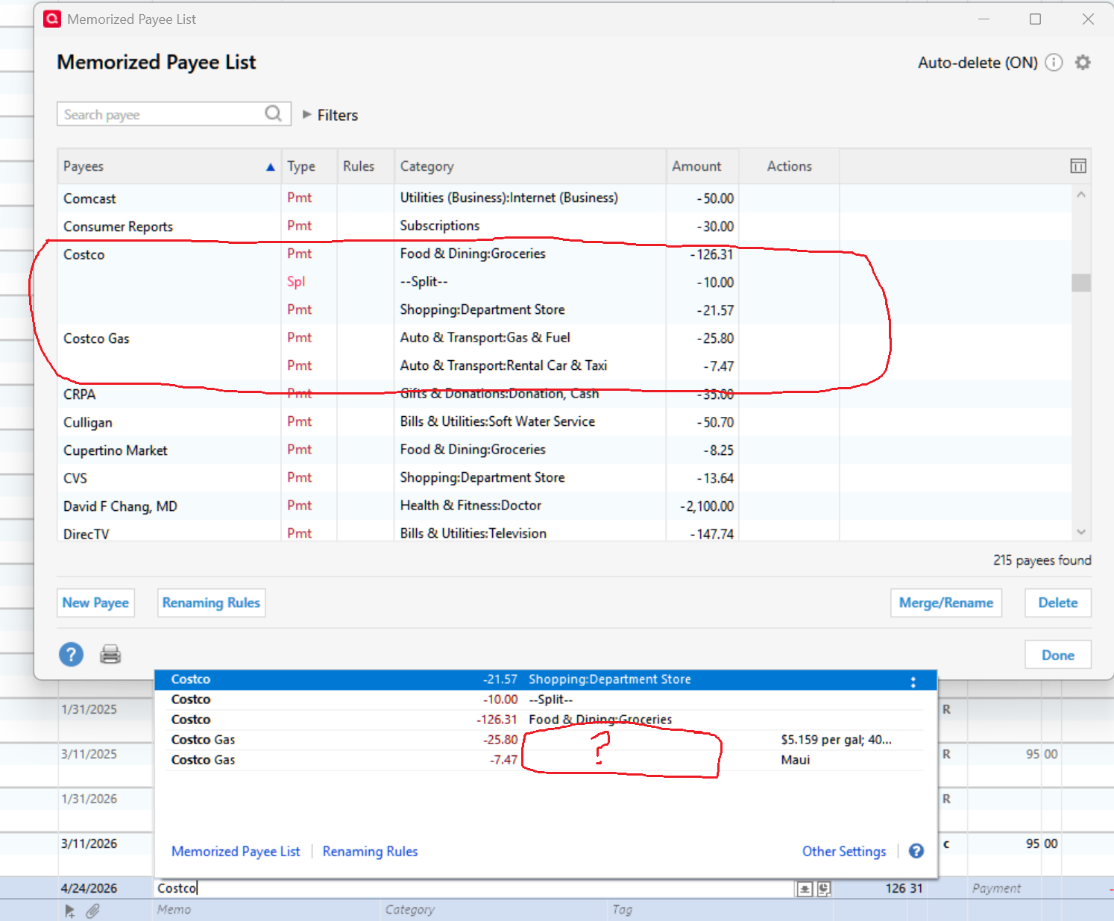Choose the Costco Gas -7.47 Maui suggestion
Viewport: 1114px width, 921px height.
click(545, 760)
